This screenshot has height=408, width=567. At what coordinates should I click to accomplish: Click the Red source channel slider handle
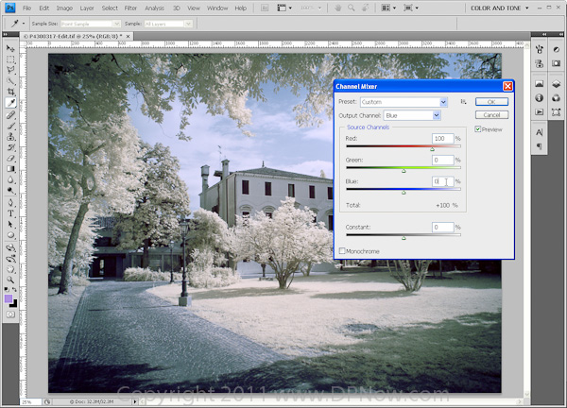point(433,148)
